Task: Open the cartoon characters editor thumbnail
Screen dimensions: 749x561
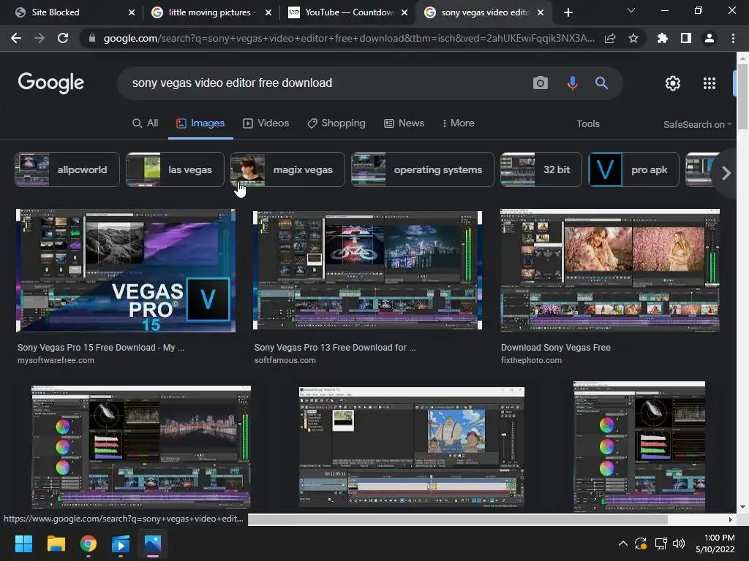Action: click(412, 448)
